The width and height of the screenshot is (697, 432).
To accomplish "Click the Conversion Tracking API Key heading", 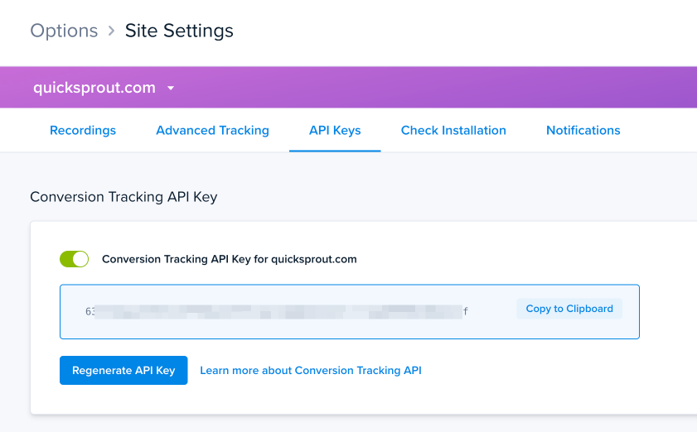I will tap(123, 197).
